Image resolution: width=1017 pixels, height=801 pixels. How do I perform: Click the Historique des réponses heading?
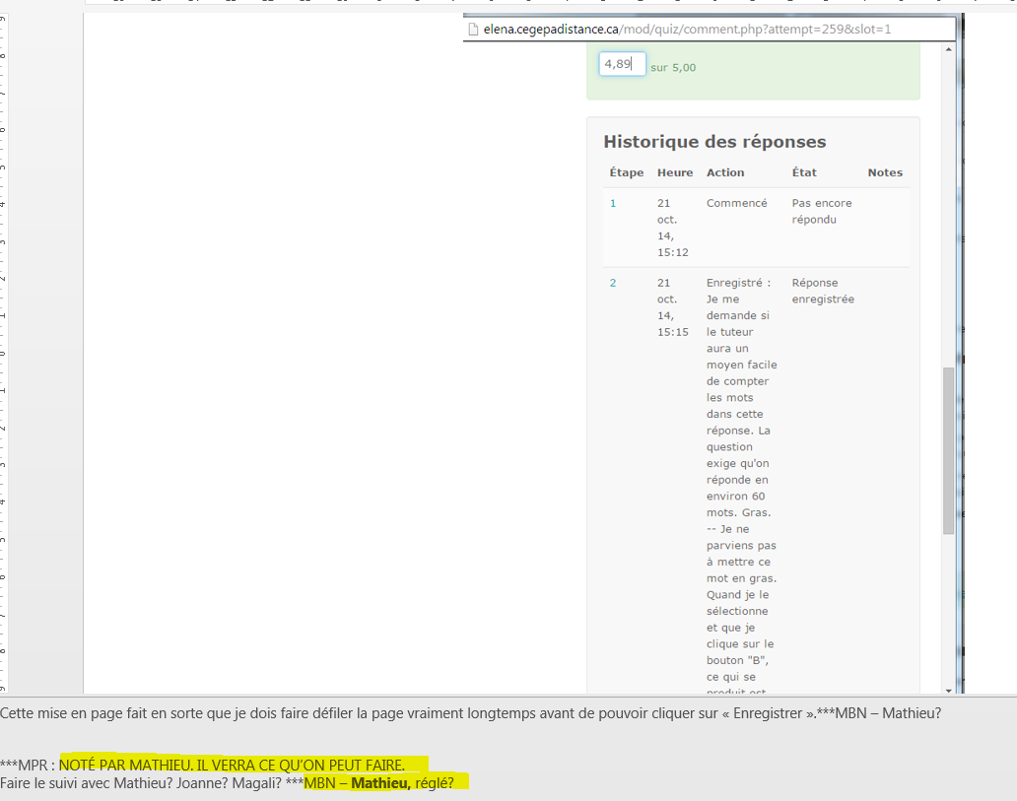714,142
